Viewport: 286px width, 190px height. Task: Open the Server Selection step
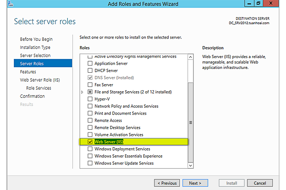(x=35, y=56)
